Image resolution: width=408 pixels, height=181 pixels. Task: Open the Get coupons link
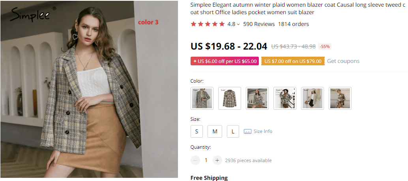(343, 61)
